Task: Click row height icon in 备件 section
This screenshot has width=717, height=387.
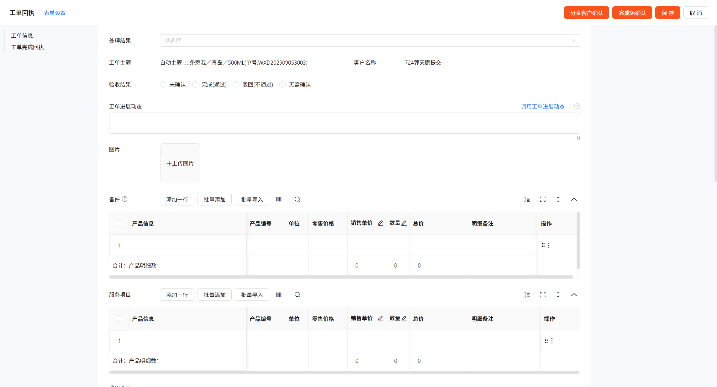Action: pos(527,199)
